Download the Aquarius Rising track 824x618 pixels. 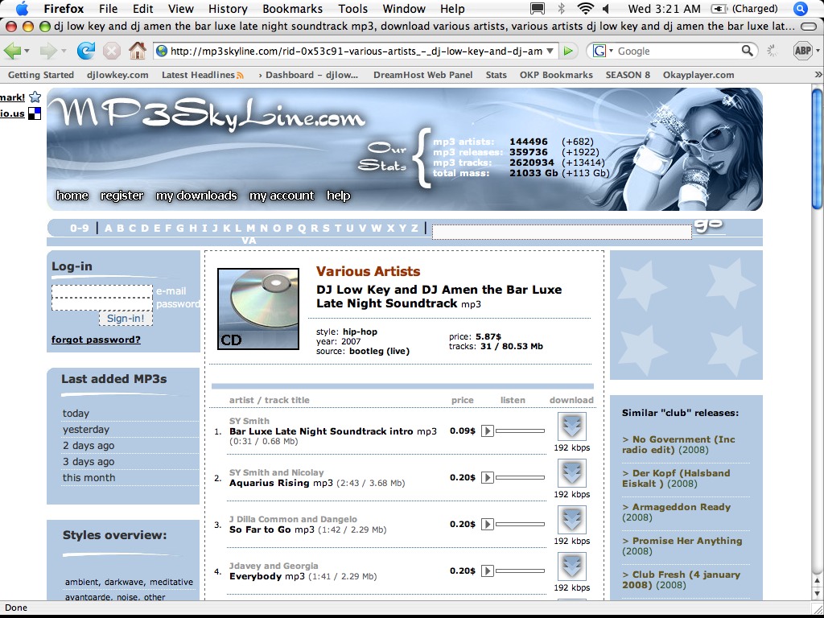coord(572,472)
